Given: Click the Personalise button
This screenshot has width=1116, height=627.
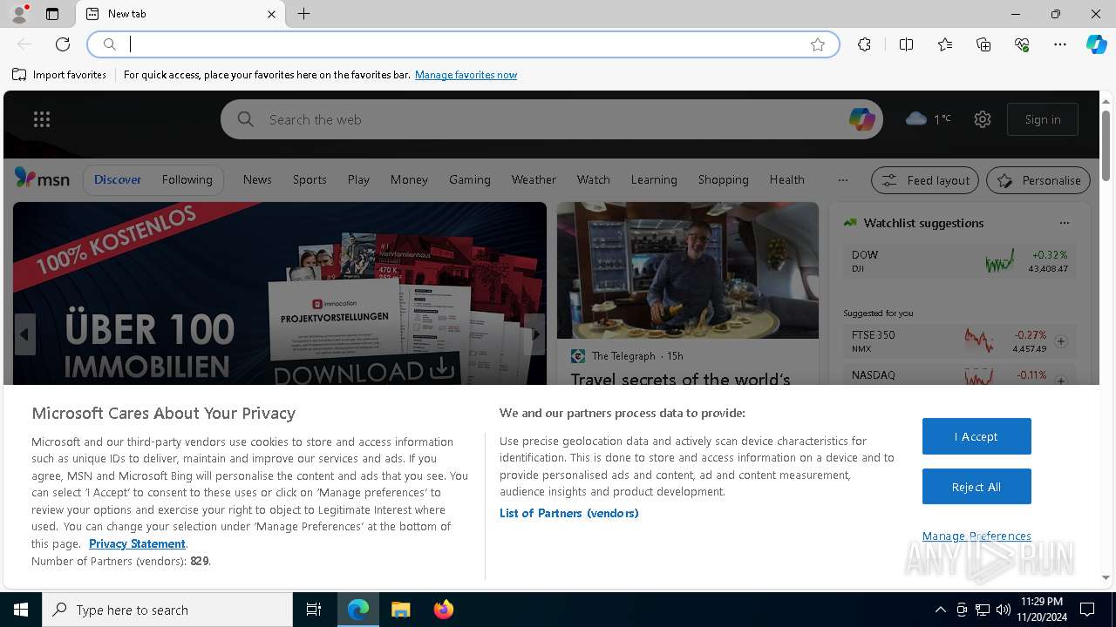Looking at the screenshot, I should 1038,180.
